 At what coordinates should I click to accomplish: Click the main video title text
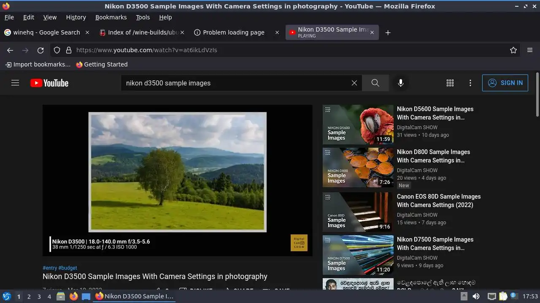[155, 276]
